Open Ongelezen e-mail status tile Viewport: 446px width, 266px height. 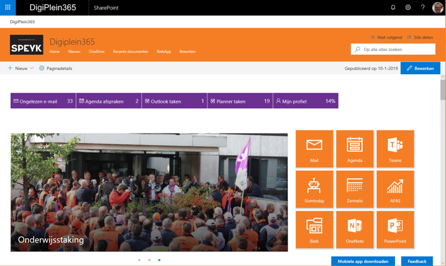[43, 101]
